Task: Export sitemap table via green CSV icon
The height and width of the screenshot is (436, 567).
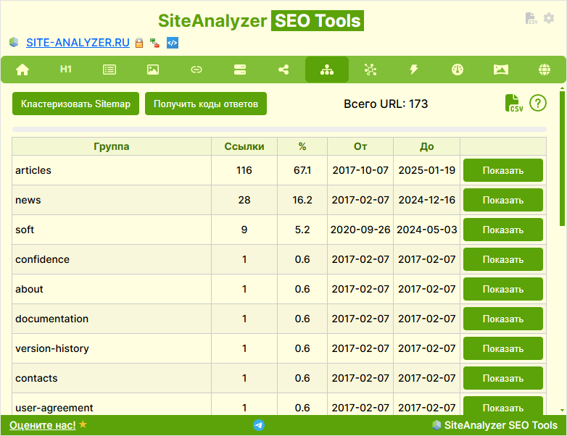Action: 514,104
